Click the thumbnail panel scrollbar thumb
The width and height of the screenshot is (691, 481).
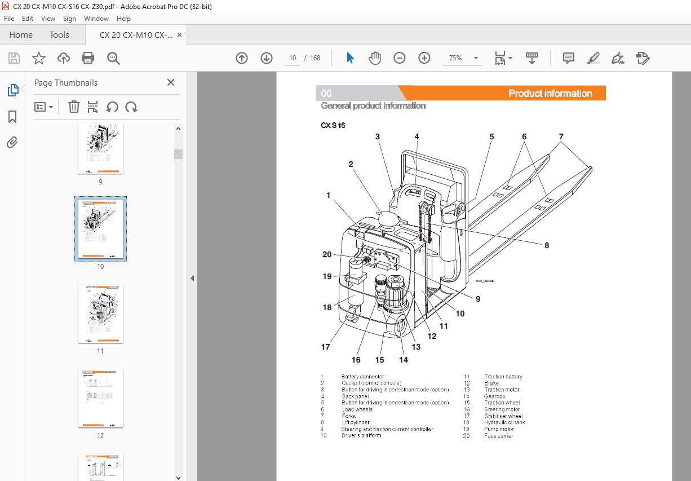pos(178,154)
